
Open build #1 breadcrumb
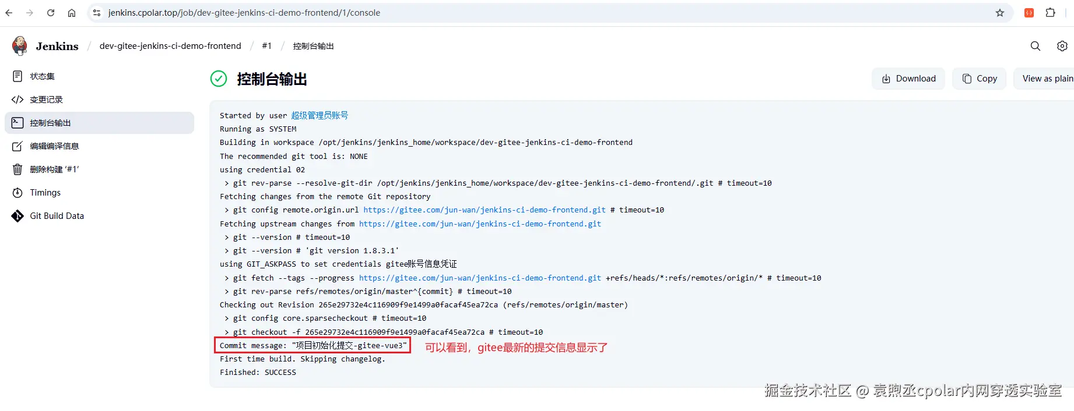266,46
